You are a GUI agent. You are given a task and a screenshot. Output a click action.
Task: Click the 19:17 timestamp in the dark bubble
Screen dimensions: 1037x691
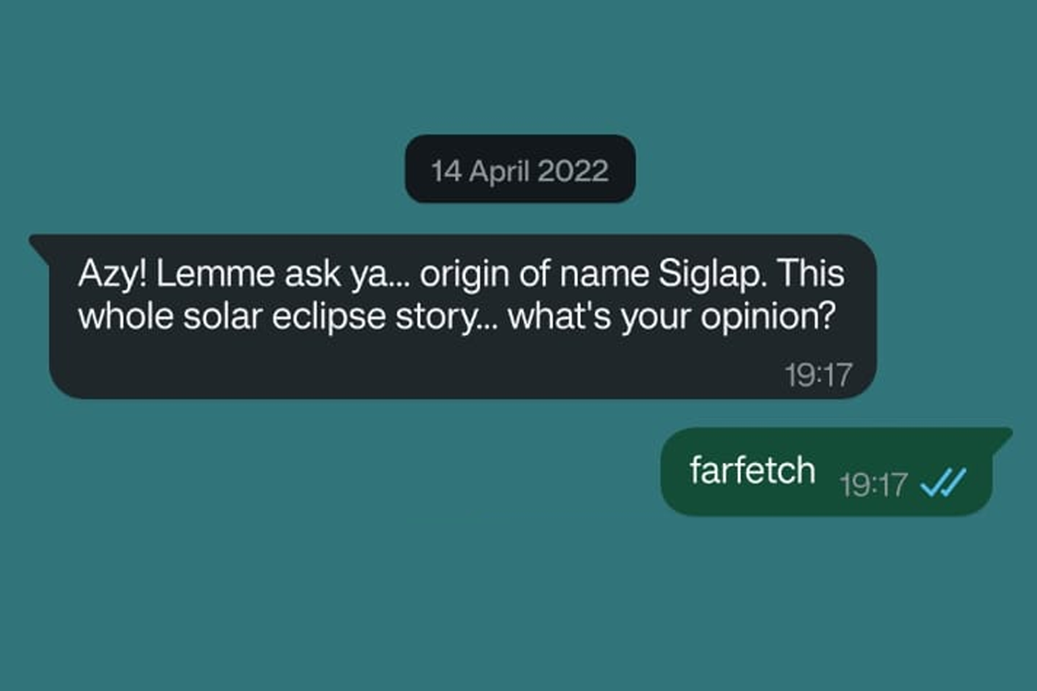(x=818, y=375)
